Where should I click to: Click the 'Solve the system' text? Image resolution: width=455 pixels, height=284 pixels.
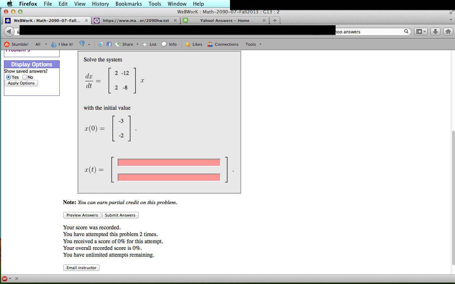[103, 60]
